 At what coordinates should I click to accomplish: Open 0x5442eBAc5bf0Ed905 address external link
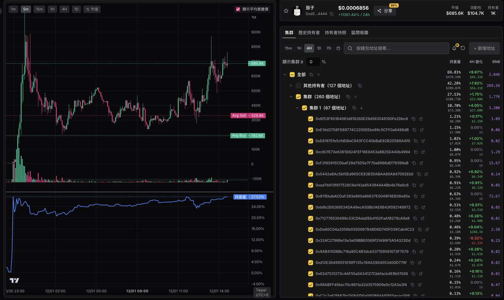(426, 174)
